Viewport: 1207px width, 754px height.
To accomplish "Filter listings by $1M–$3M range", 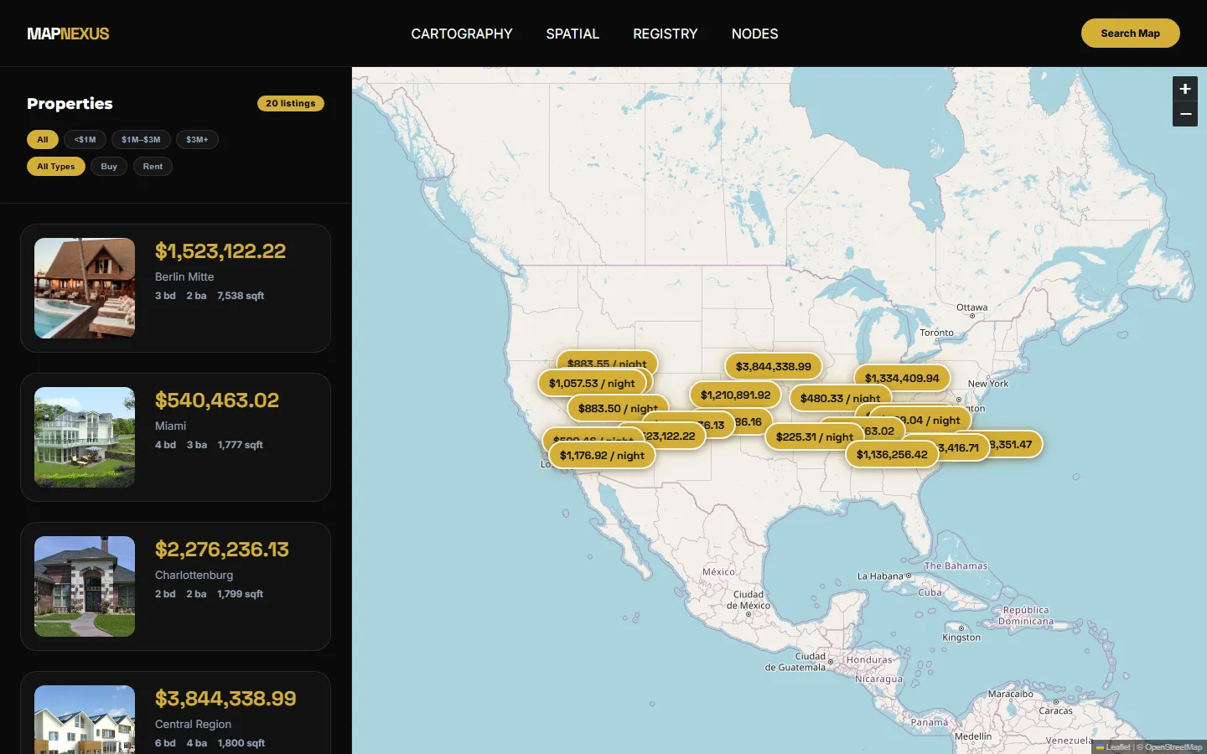I will click(x=141, y=140).
